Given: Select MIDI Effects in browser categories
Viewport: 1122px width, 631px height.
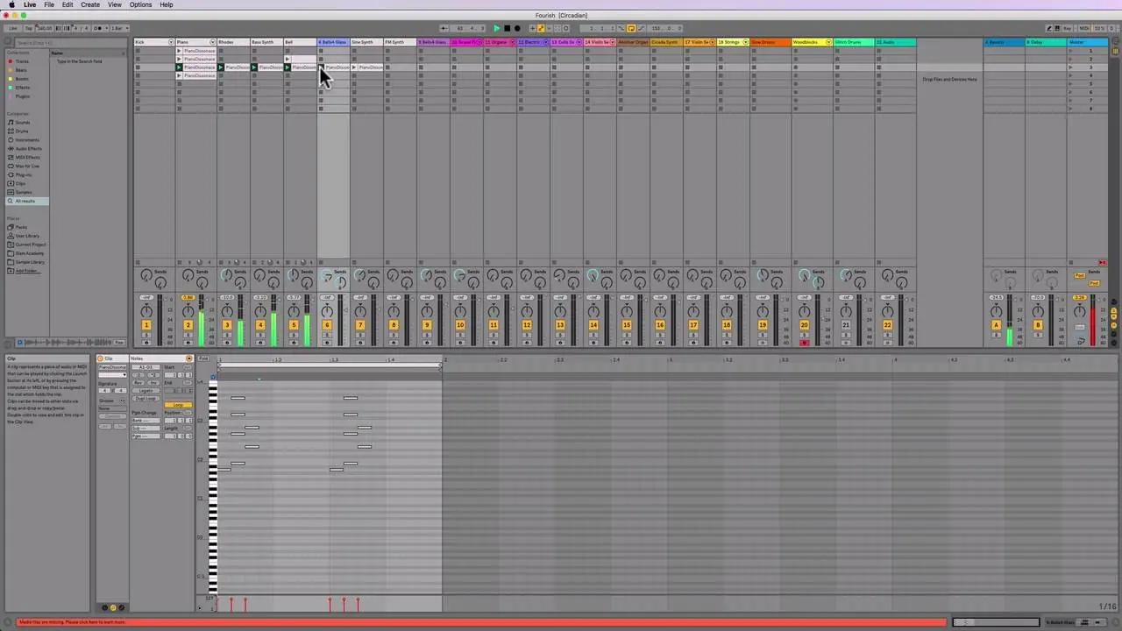Looking at the screenshot, I should point(27,158).
